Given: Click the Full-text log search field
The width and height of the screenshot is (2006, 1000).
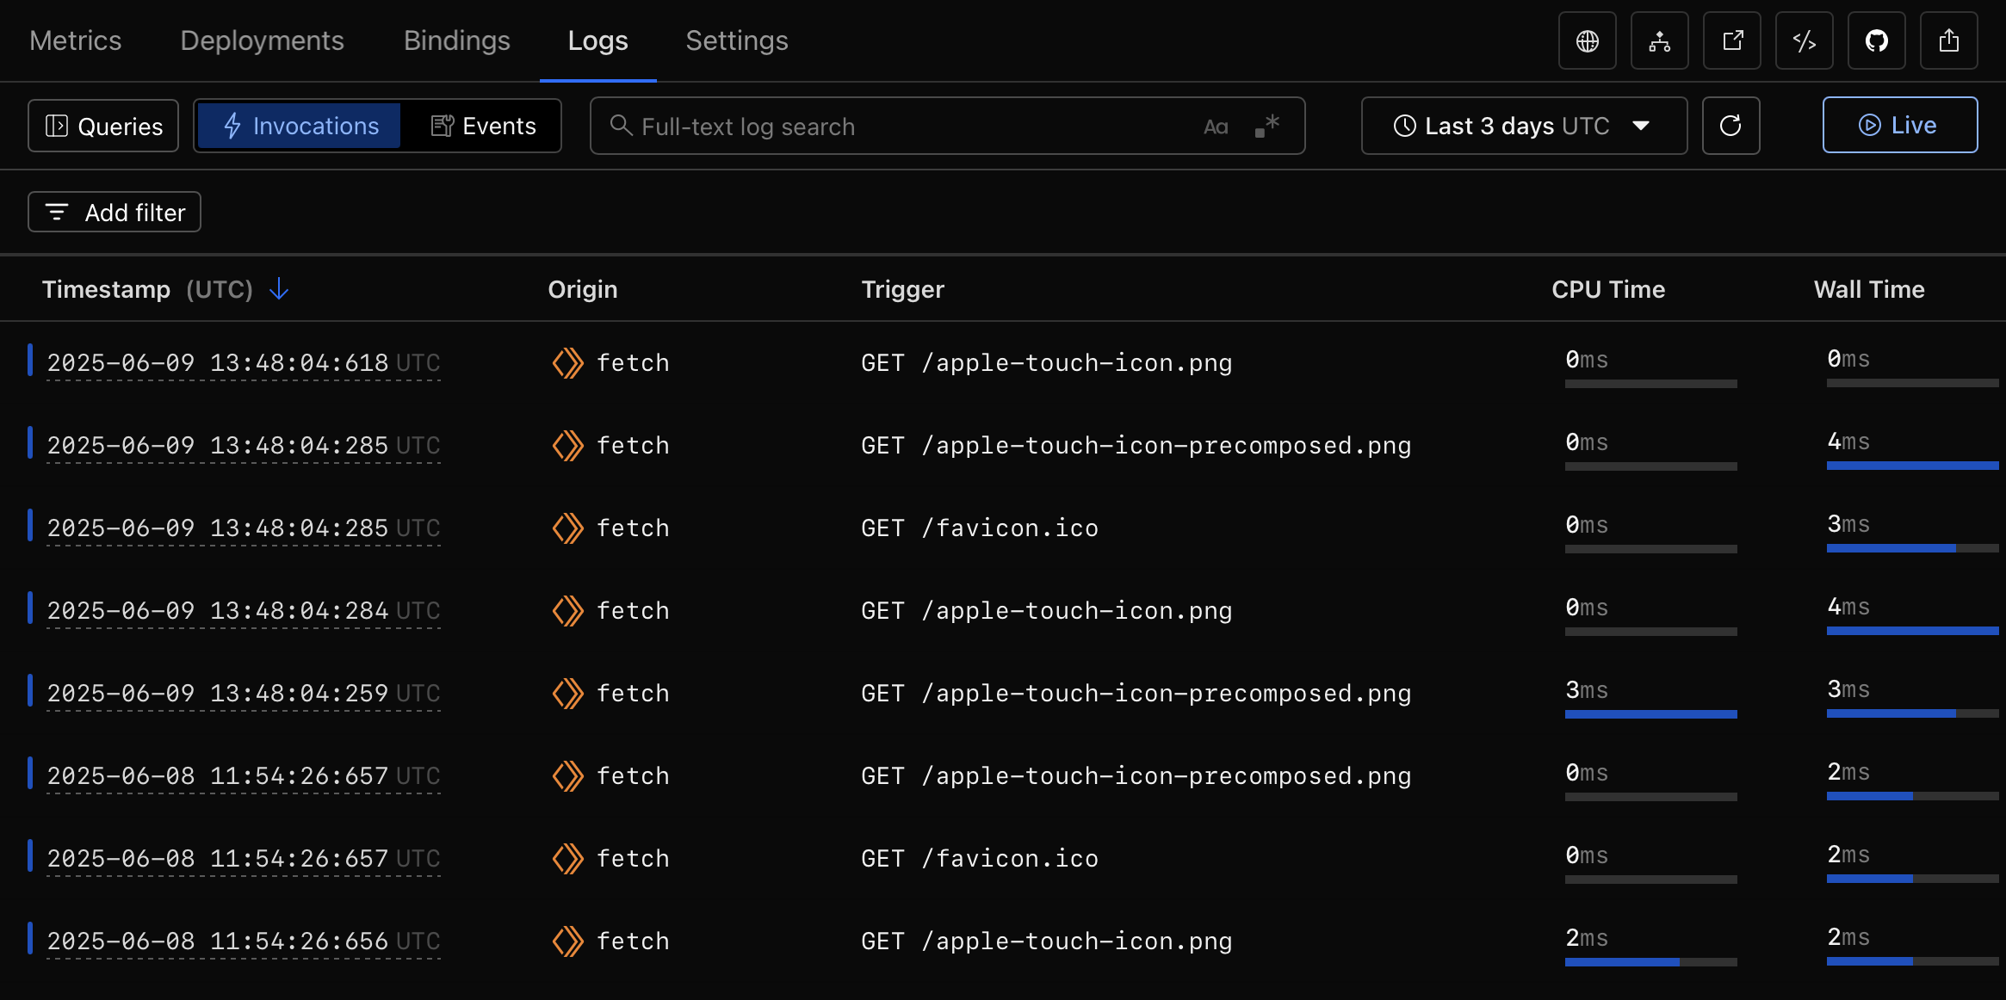Looking at the screenshot, I should pos(904,127).
